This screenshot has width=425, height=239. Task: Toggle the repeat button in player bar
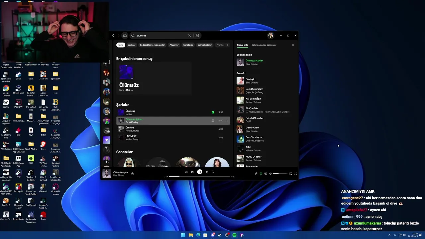point(213,172)
